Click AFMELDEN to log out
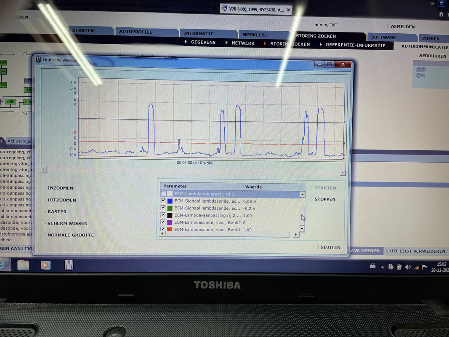Viewport: 449px width, 337px height. click(403, 27)
